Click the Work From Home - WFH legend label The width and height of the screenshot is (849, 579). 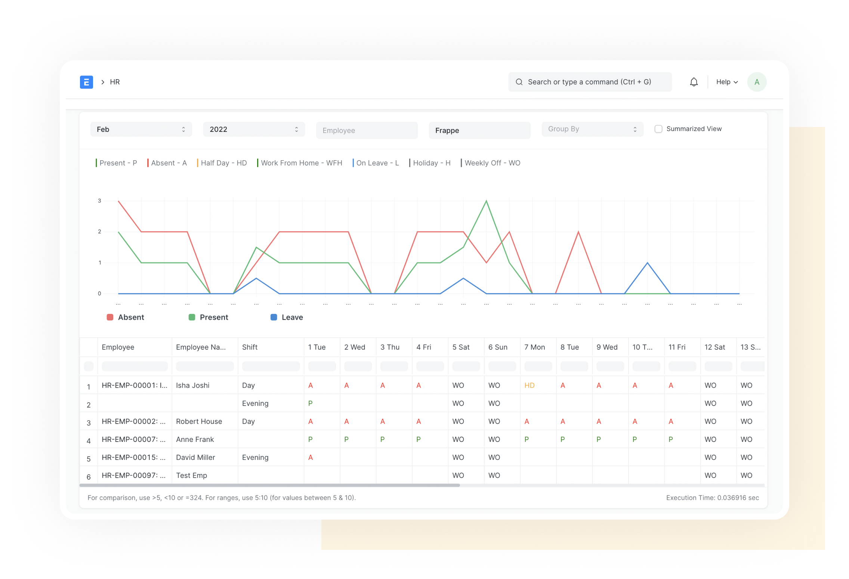[301, 163]
